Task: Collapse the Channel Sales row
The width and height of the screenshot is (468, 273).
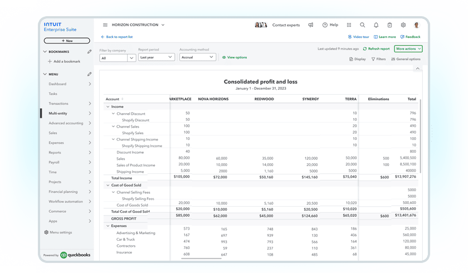Action: click(113, 126)
